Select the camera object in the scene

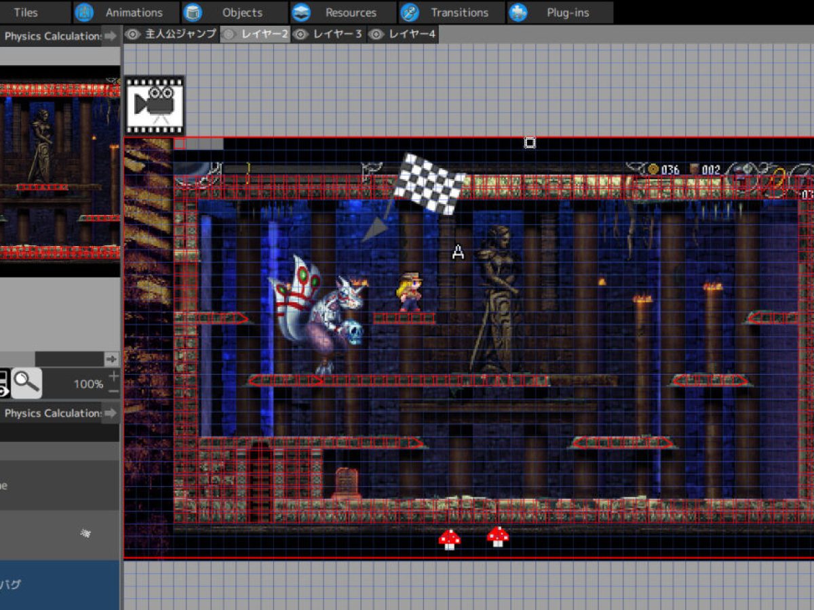point(155,104)
